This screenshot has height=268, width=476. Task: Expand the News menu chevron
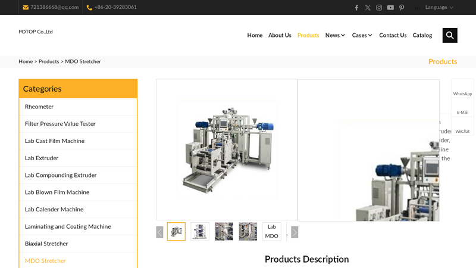343,35
